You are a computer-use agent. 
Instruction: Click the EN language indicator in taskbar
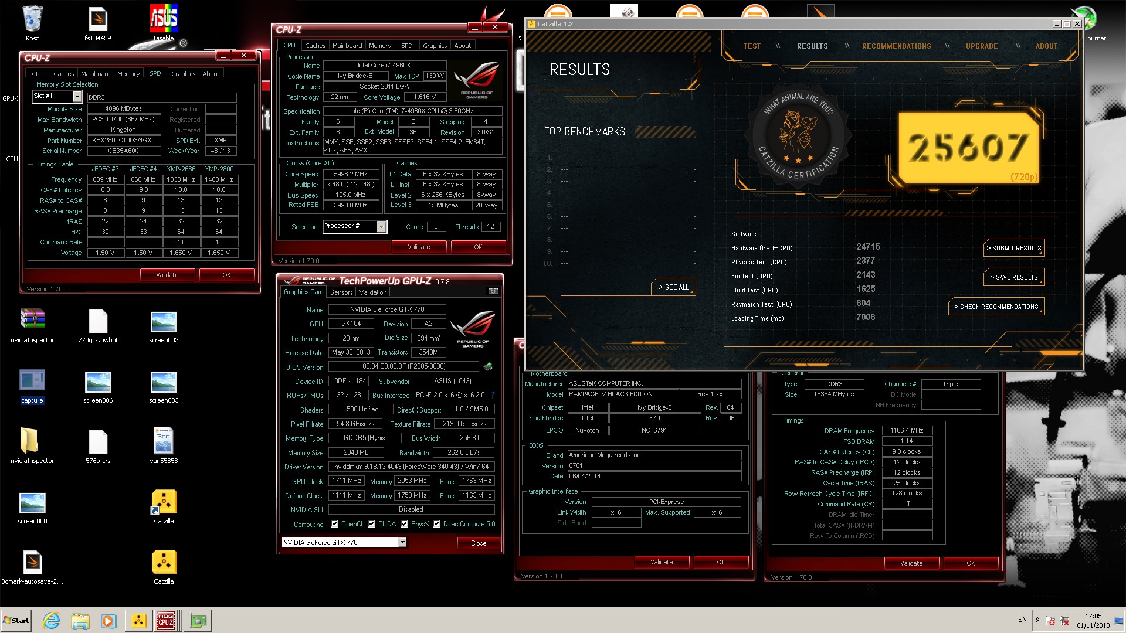click(x=1022, y=620)
